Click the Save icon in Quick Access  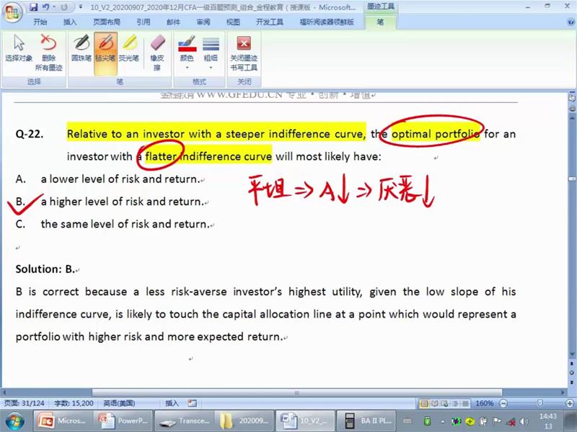[x=33, y=7]
